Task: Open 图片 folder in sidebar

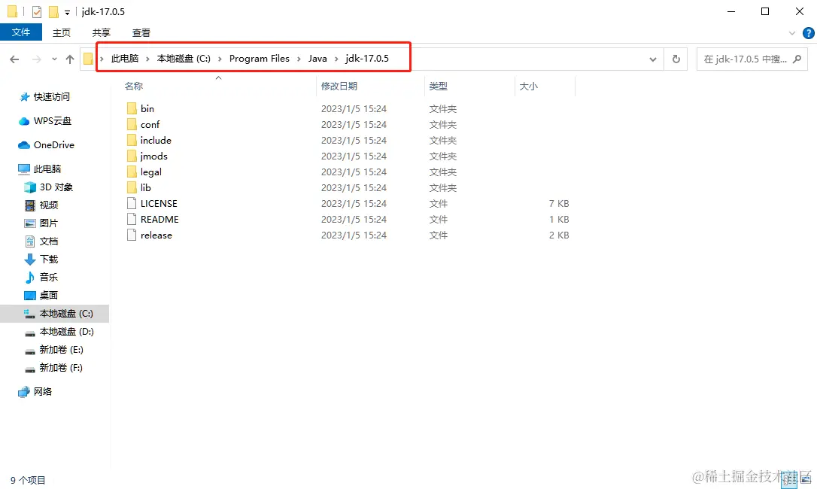Action: [48, 223]
